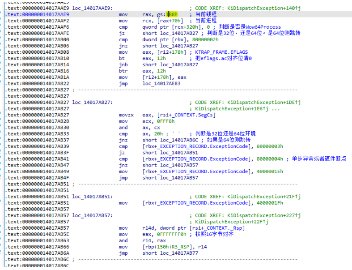The height and width of the screenshot is (270, 352).
Task: Click label loc_14017AB27:
Action: [x=93, y=102]
